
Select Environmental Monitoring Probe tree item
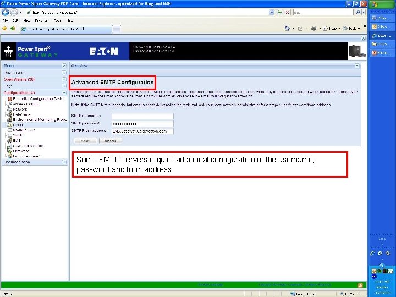pyautogui.click(x=40, y=119)
